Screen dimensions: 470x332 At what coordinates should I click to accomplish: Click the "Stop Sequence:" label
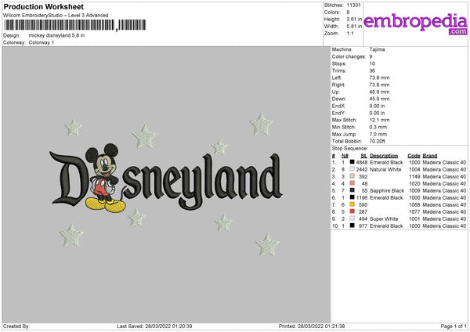click(x=349, y=149)
